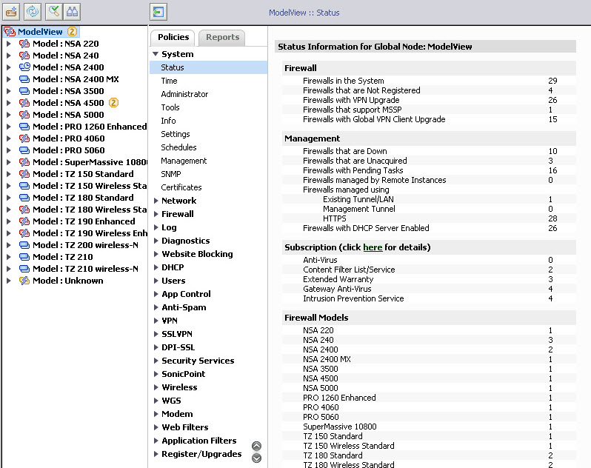Screen dimensions: 591x468
Task: Expand the Model NSA 4500 tree node
Action: (9, 103)
